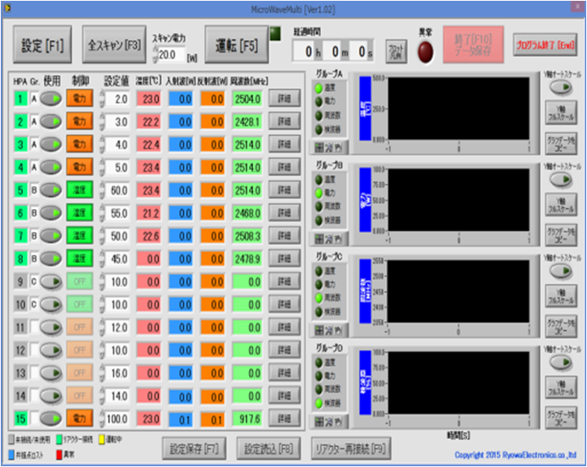Select zoom tool in Group A graph palette

330,149
